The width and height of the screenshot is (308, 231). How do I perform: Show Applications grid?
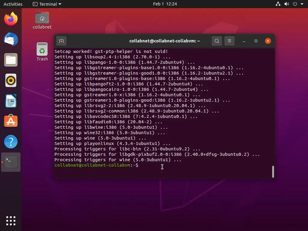pyautogui.click(x=11, y=221)
